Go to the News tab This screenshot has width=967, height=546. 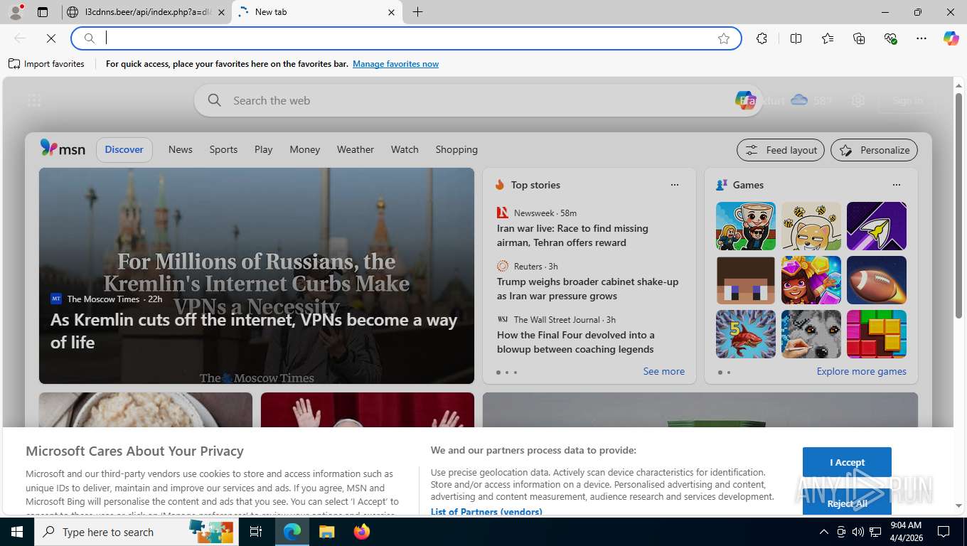pos(181,149)
